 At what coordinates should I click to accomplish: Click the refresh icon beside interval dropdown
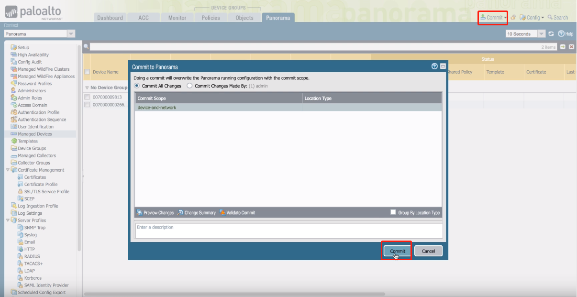click(551, 34)
